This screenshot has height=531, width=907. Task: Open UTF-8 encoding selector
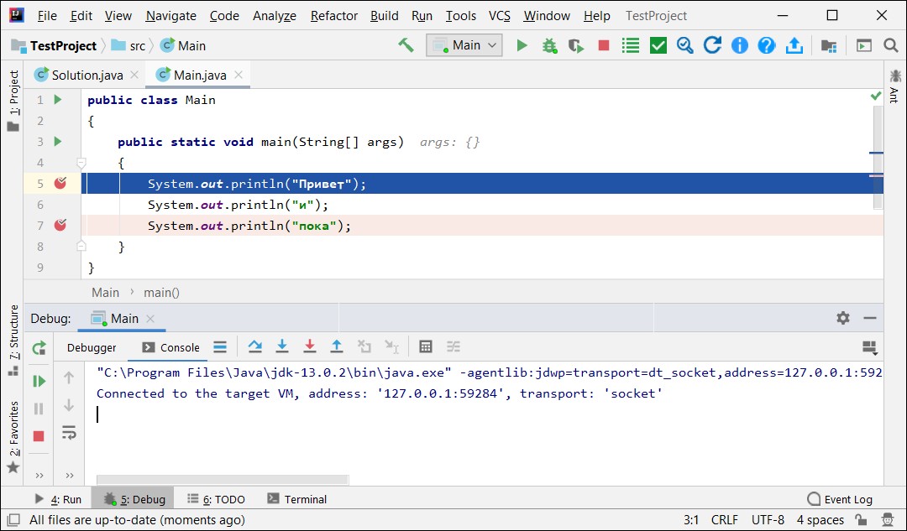point(768,519)
